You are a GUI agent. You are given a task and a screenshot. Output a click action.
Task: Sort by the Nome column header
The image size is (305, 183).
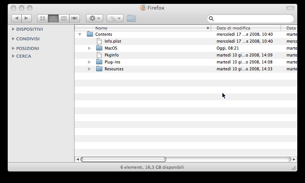143,28
